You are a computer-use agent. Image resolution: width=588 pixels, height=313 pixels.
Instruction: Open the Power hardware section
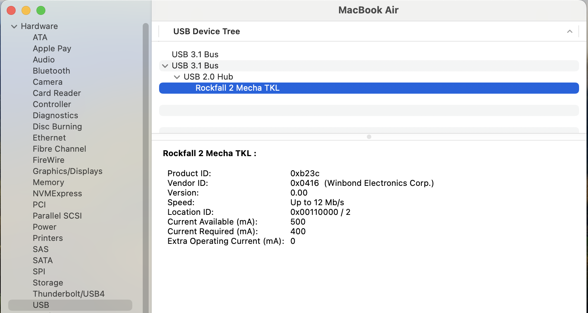click(x=45, y=227)
